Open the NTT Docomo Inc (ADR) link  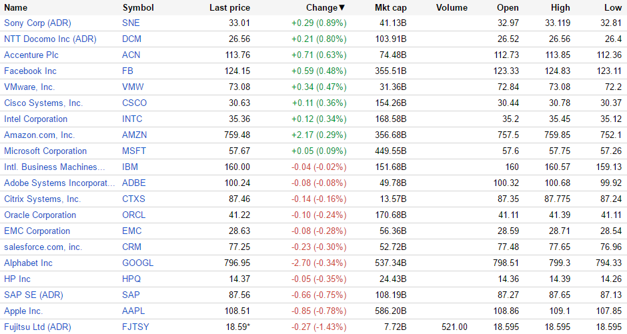click(50, 39)
